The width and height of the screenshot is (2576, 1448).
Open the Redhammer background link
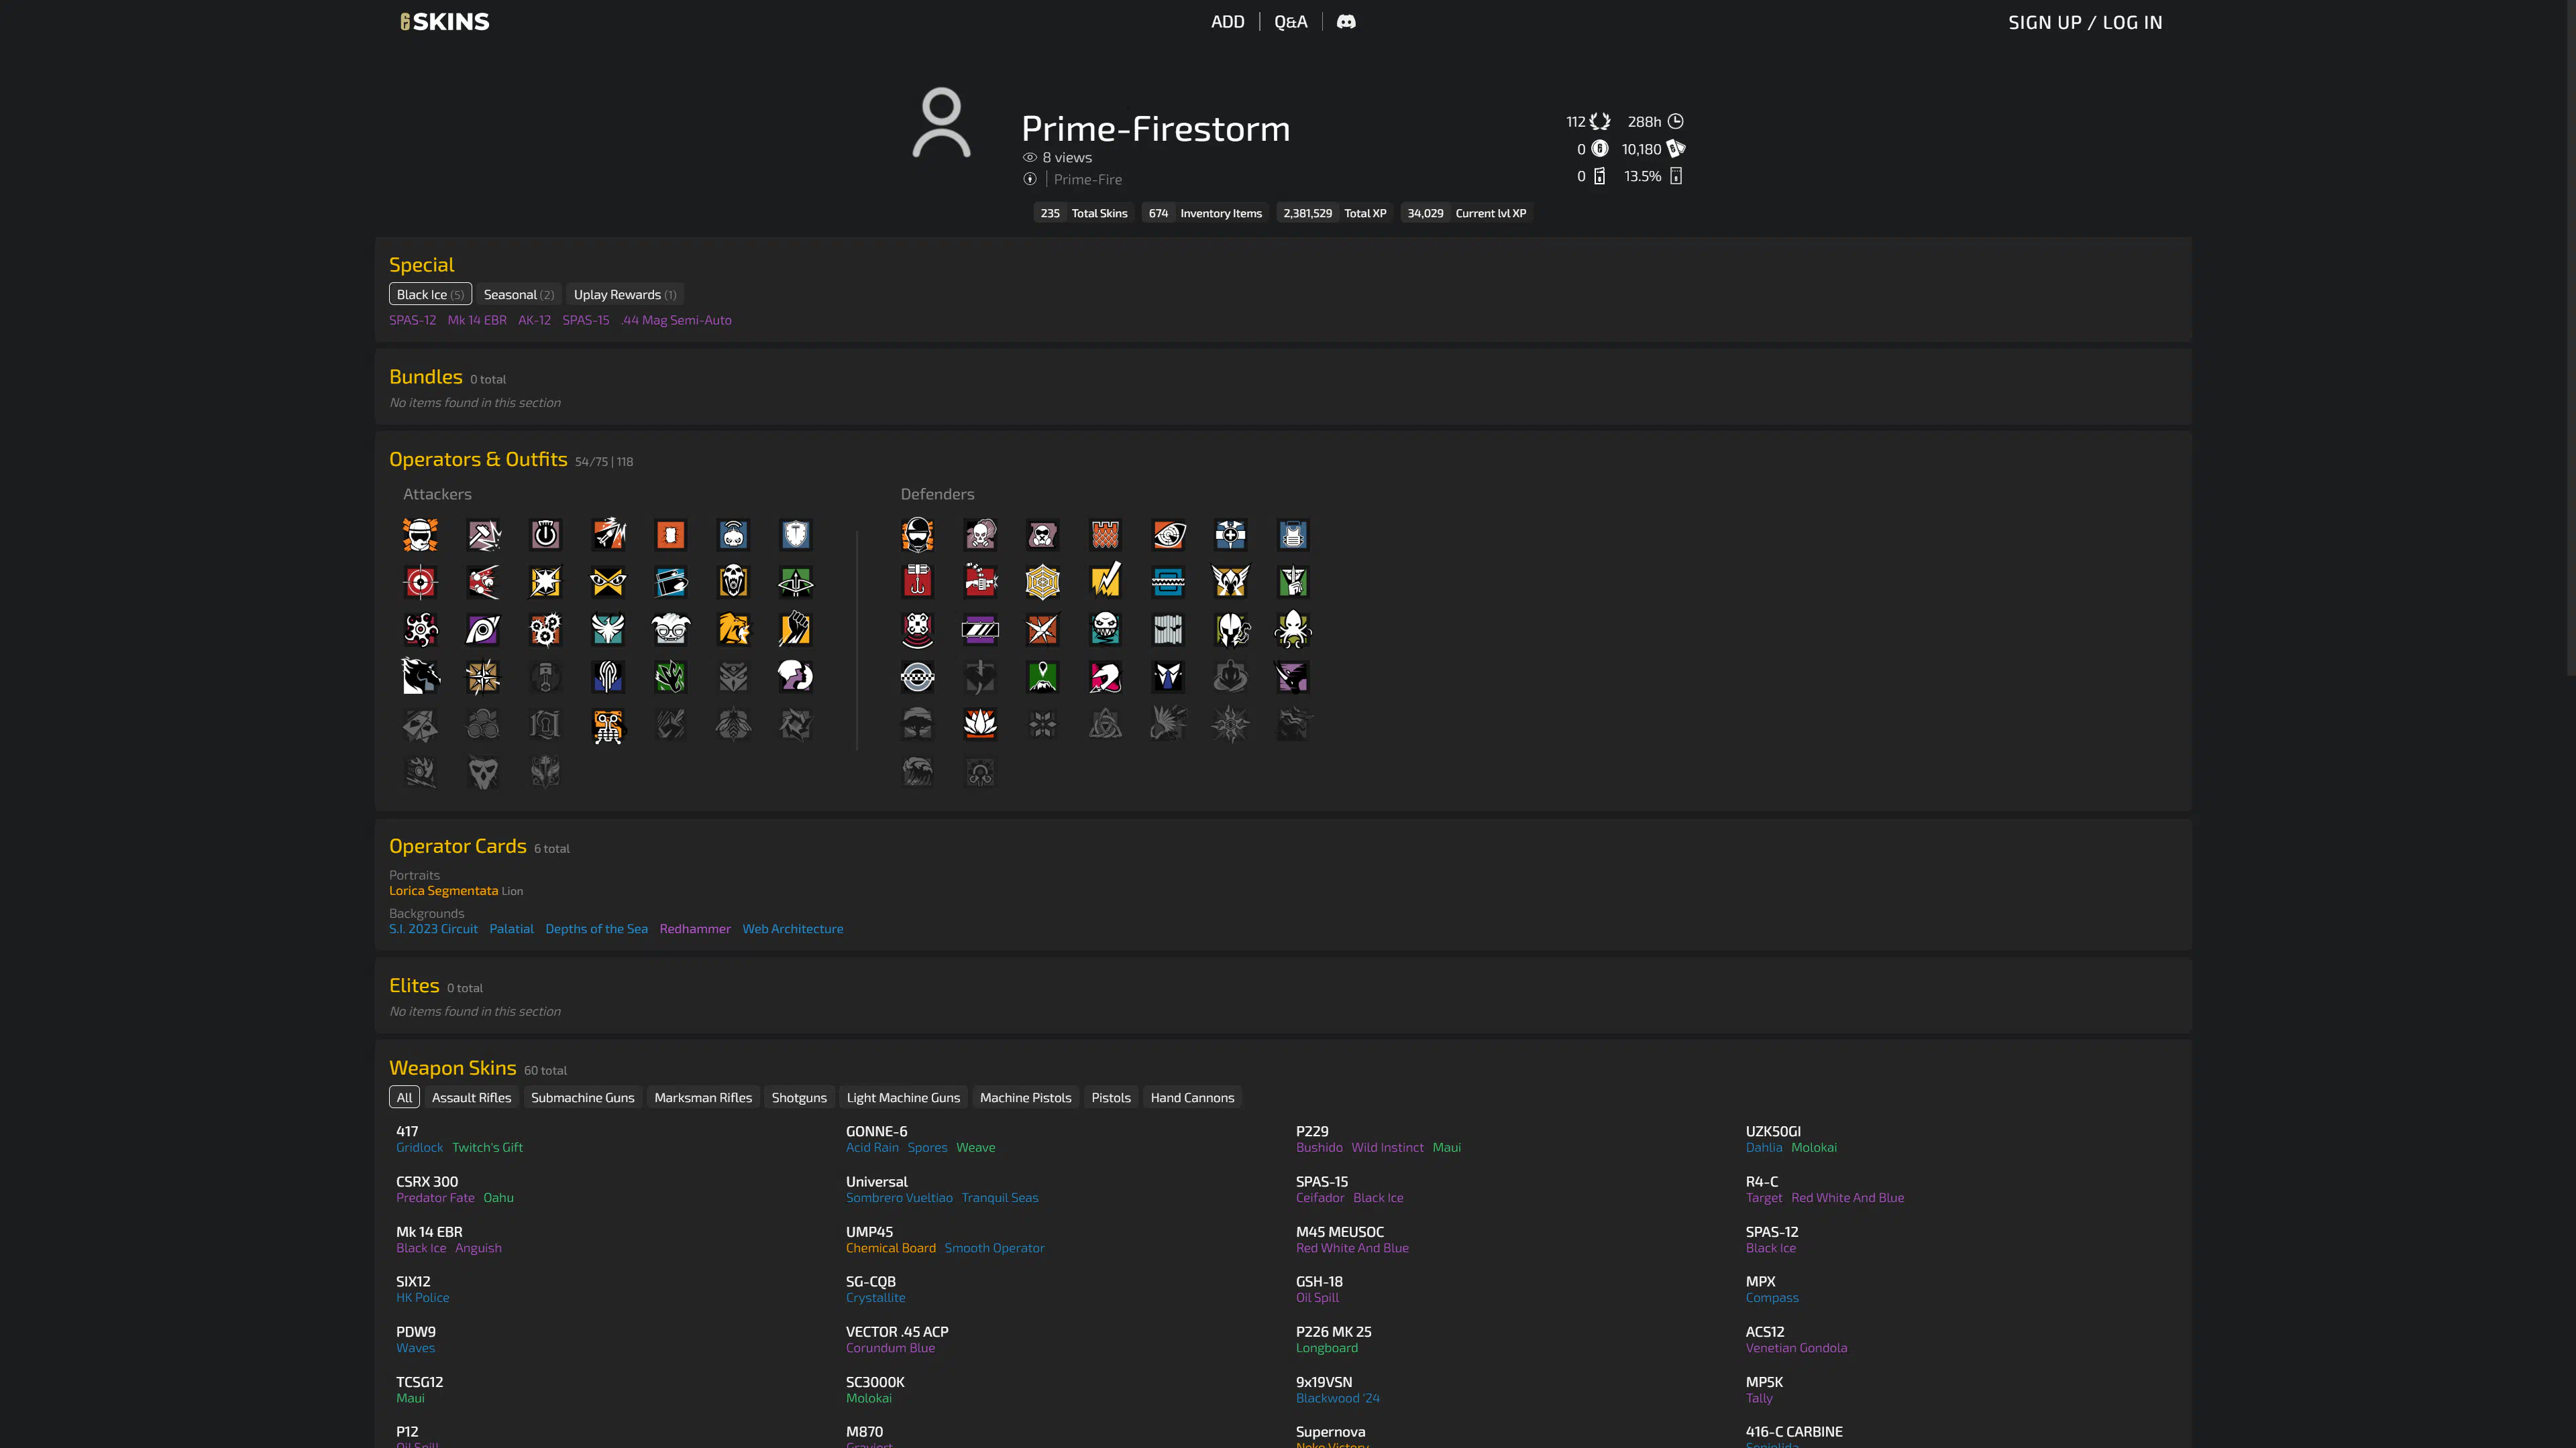point(695,928)
